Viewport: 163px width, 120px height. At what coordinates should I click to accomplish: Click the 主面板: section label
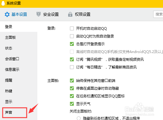tap(53, 81)
